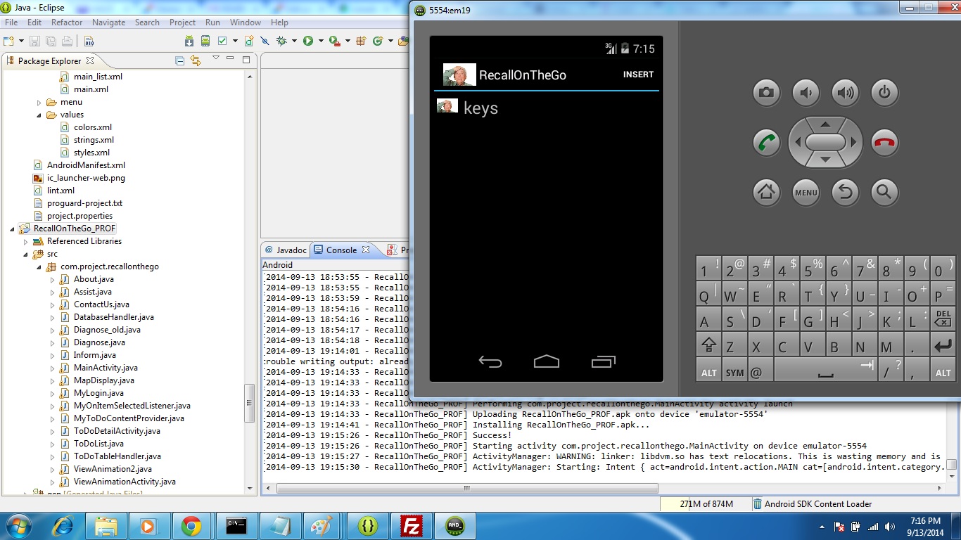Screen dimensions: 961x540
Task: Click the New Java Class icon
Action: [378, 41]
